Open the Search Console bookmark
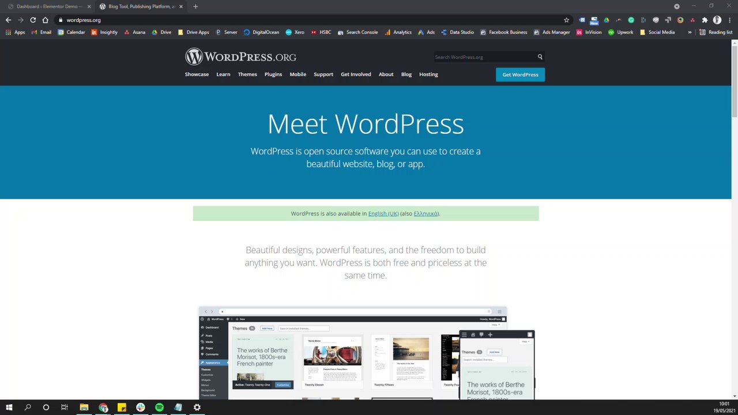The width and height of the screenshot is (738, 415). pos(357,32)
